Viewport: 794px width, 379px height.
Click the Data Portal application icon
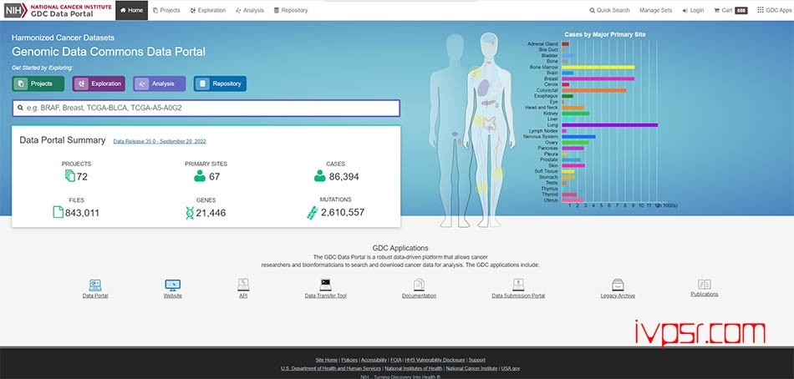95,285
